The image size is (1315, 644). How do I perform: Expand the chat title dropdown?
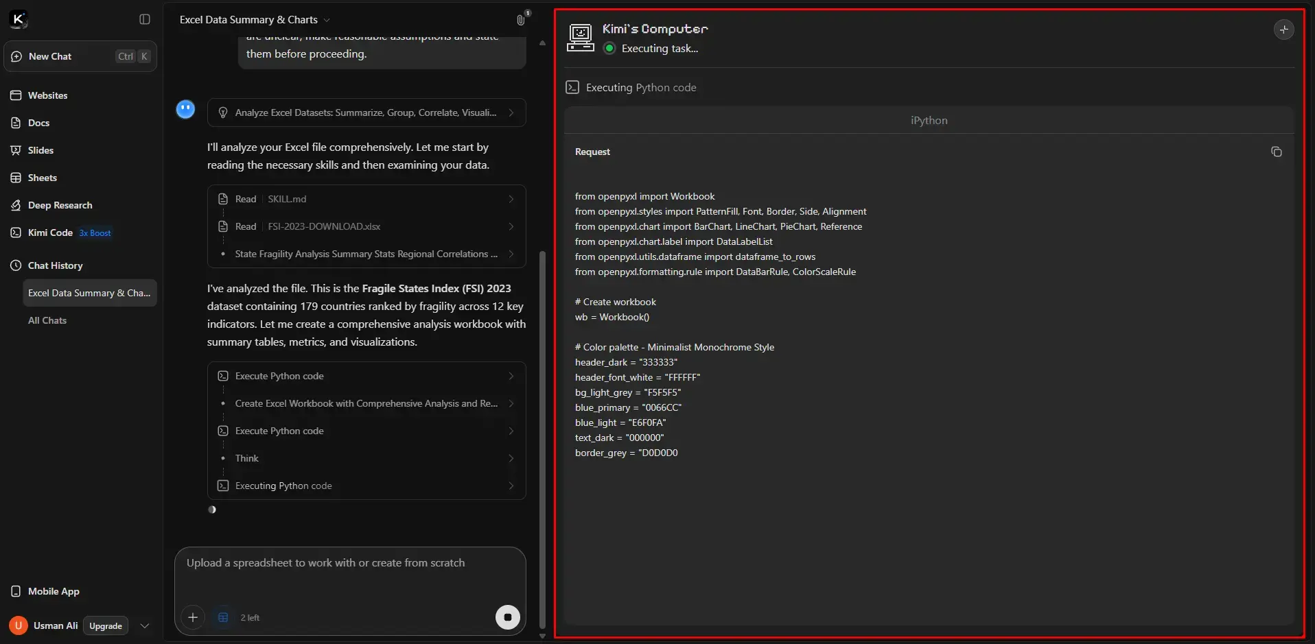click(x=327, y=20)
